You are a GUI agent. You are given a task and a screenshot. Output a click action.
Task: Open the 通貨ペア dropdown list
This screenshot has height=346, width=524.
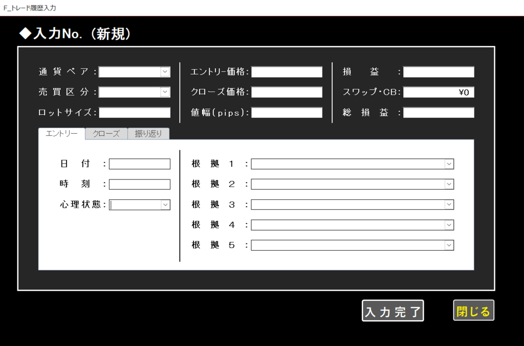tap(165, 72)
